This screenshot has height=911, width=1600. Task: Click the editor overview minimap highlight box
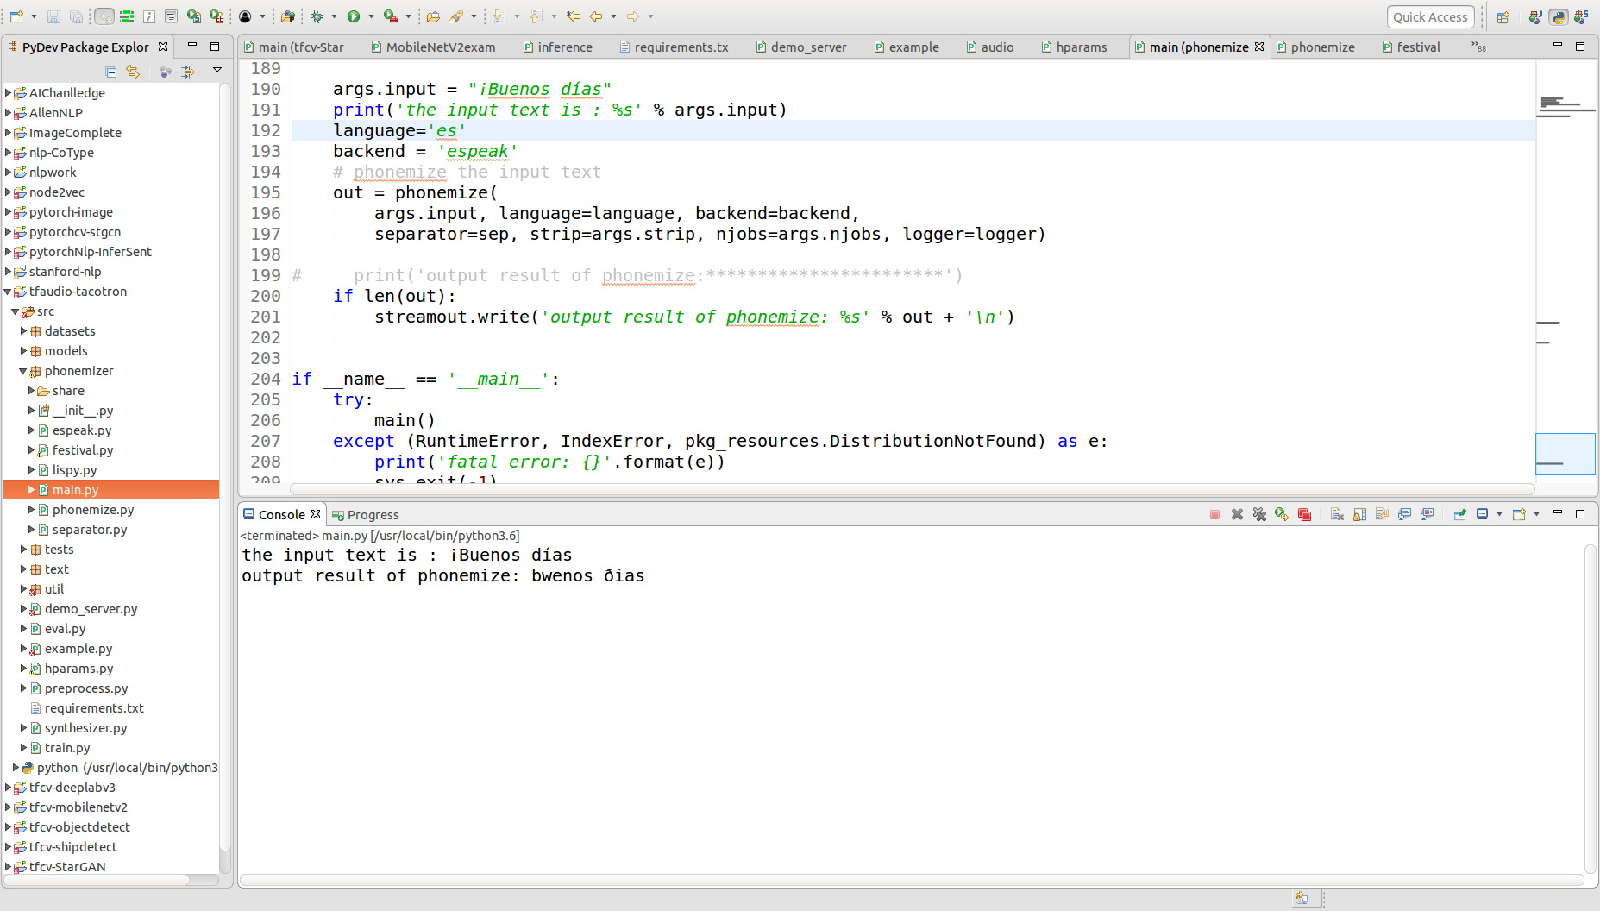pyautogui.click(x=1565, y=454)
